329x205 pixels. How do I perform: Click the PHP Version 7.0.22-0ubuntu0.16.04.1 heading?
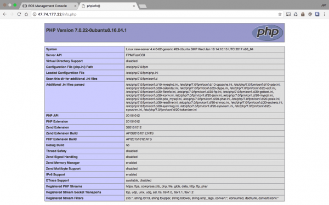(x=86, y=30)
